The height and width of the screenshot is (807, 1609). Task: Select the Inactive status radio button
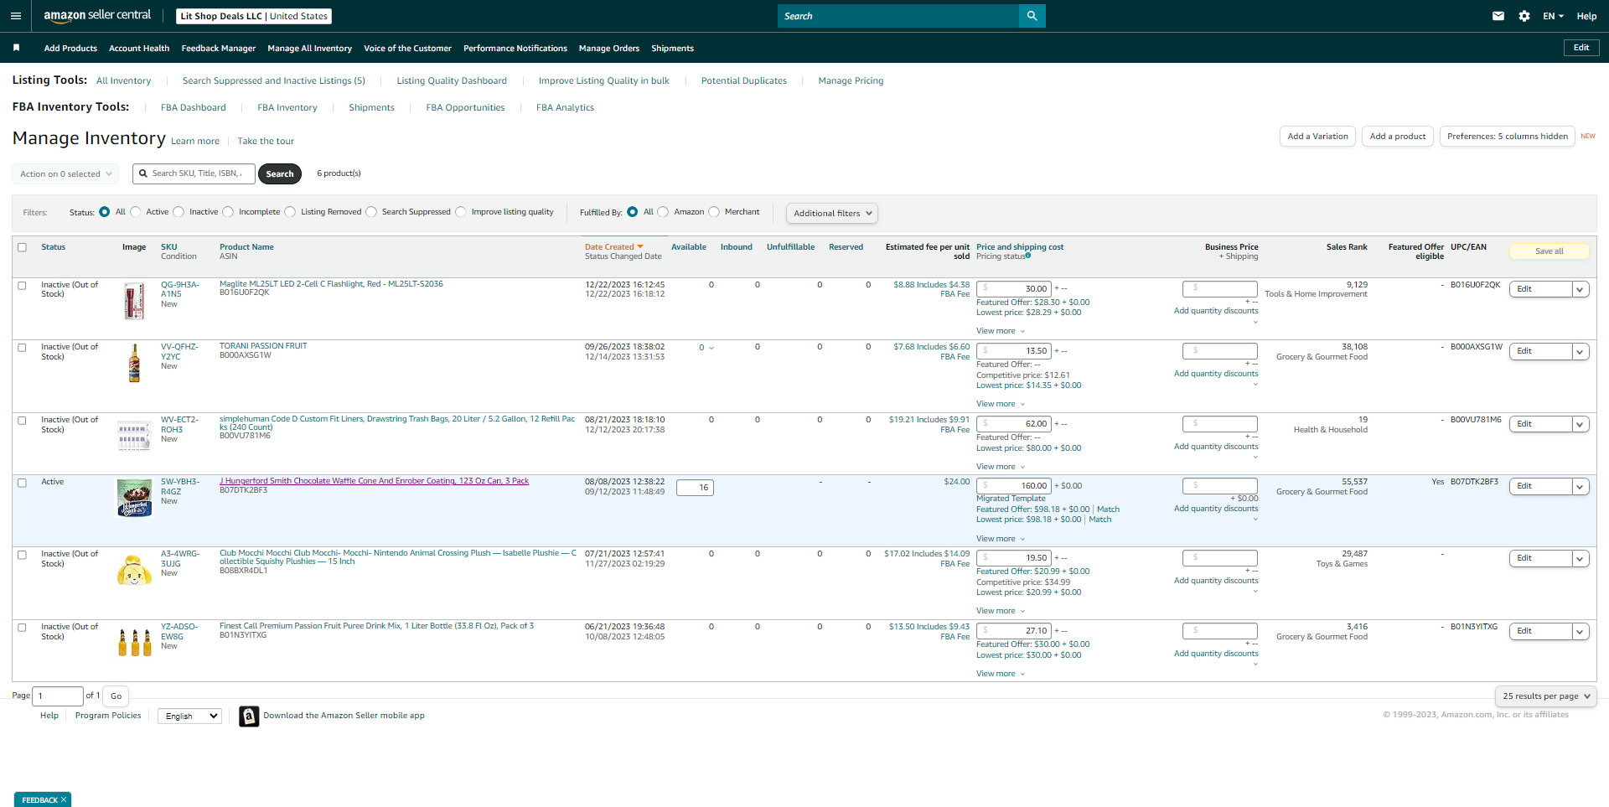178,212
